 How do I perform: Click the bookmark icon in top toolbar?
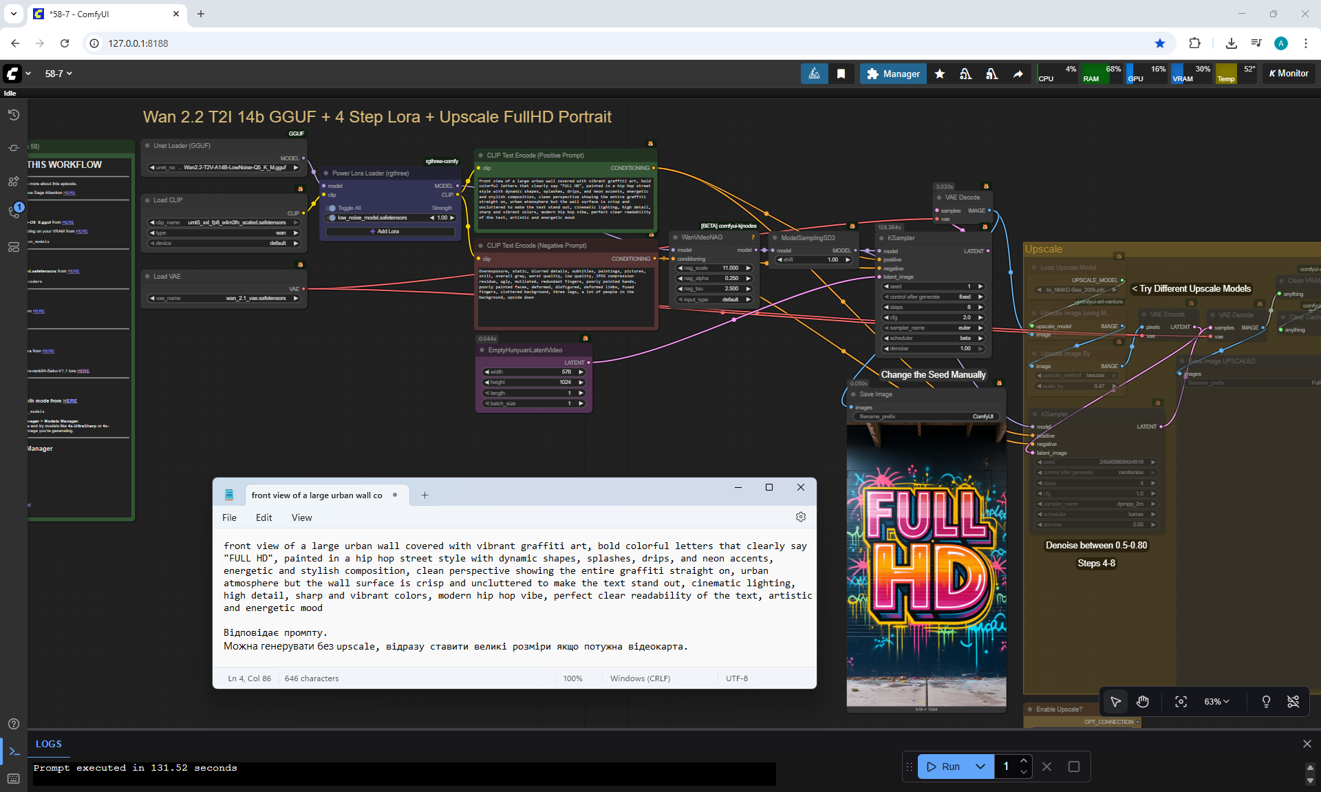(841, 74)
